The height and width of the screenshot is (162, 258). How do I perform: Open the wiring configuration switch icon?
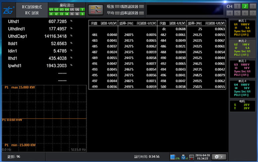click(96, 10)
